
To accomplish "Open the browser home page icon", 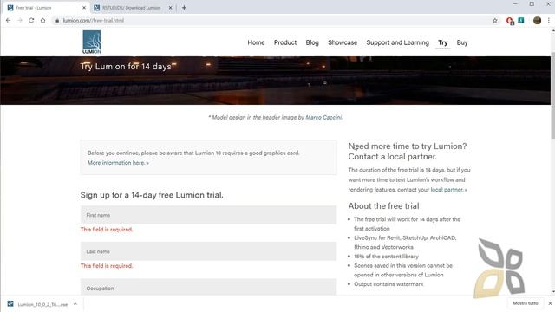I will click(x=42, y=21).
